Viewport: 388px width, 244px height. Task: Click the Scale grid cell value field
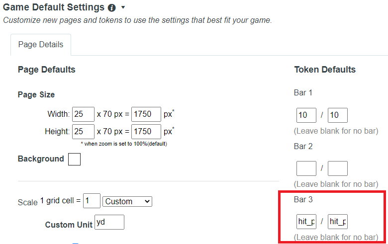click(92, 201)
